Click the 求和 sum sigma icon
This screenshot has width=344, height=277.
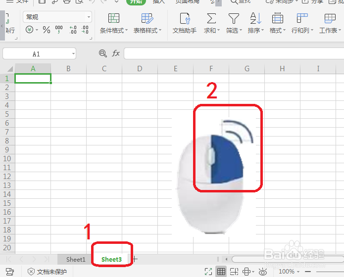[x=211, y=18]
